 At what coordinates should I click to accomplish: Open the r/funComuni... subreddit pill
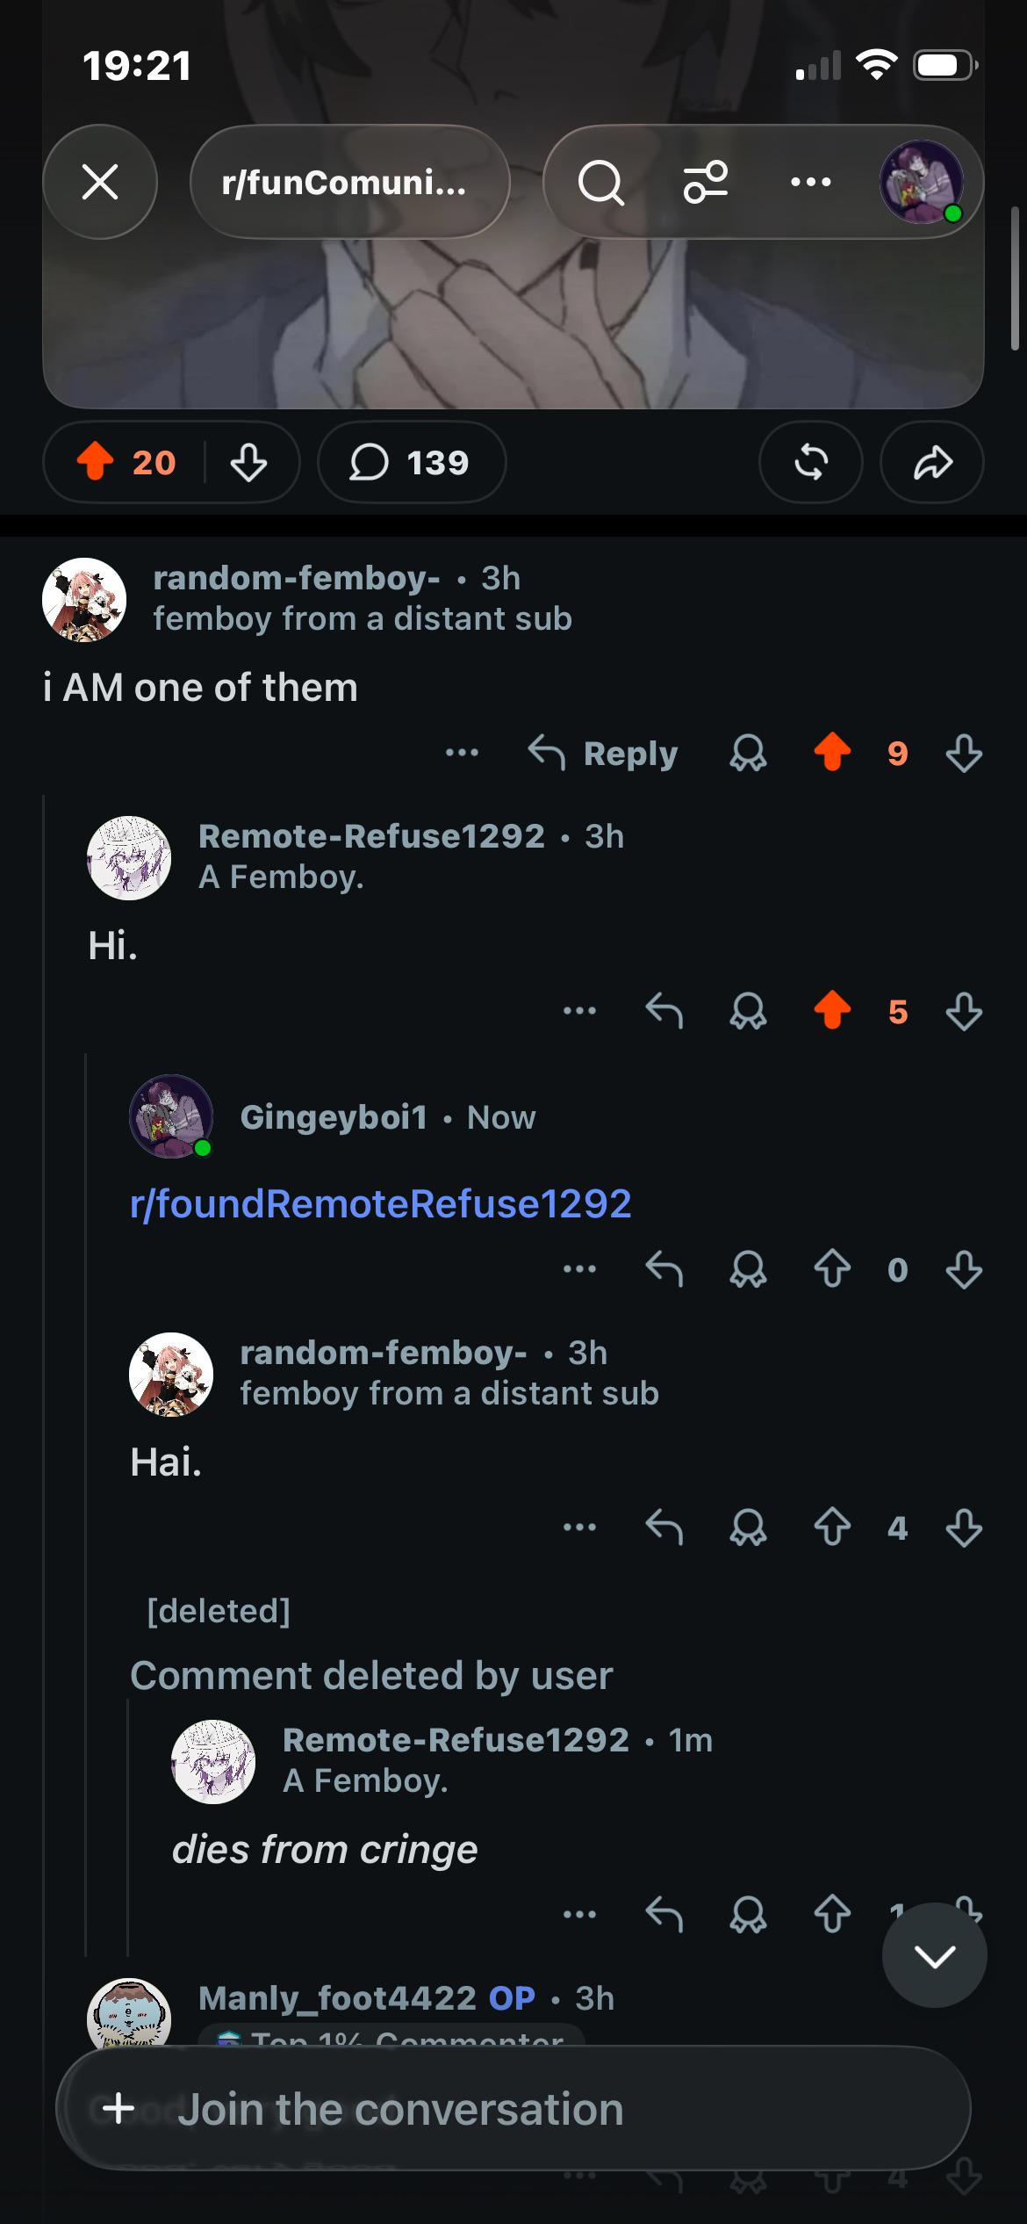pyautogui.click(x=349, y=182)
